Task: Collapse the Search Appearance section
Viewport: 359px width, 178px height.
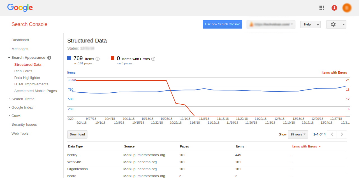Action: (x=9, y=58)
